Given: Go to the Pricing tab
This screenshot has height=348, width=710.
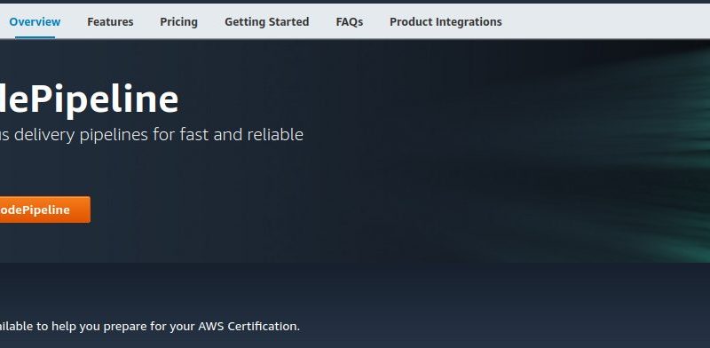Looking at the screenshot, I should tap(178, 21).
